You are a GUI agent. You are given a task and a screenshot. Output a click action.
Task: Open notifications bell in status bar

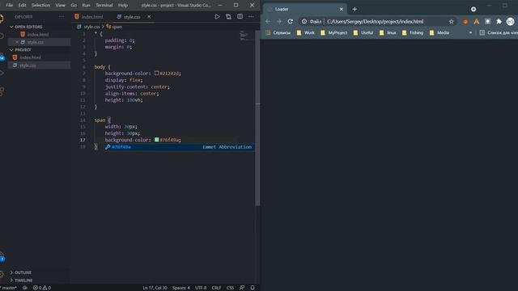pos(253,288)
